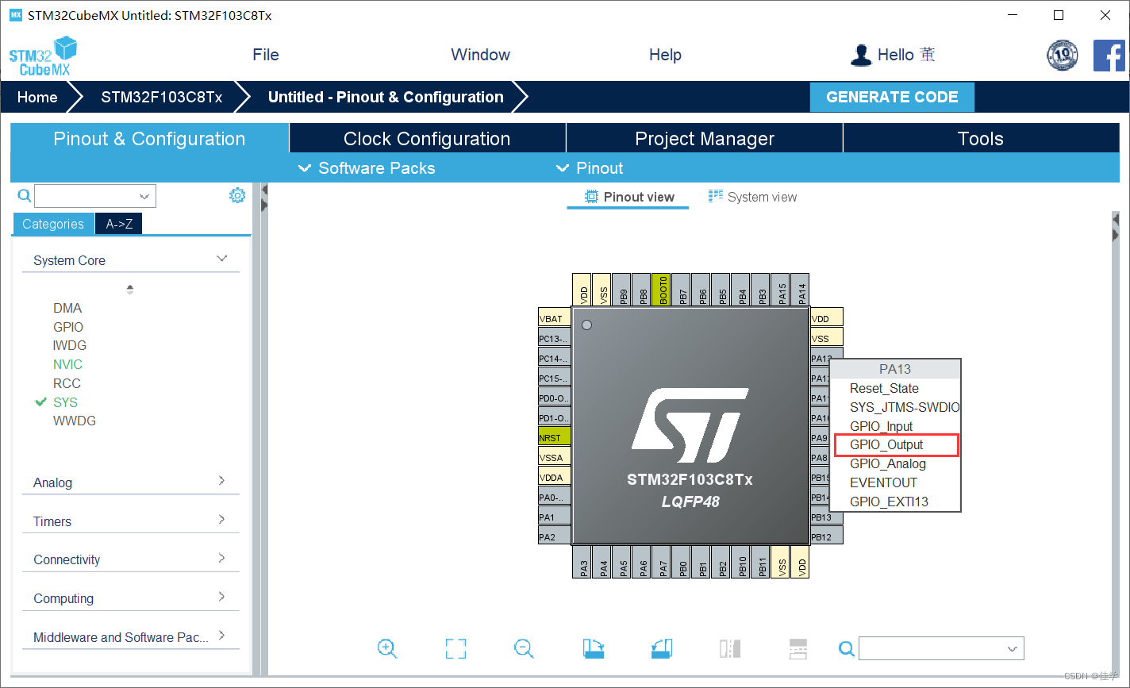This screenshot has width=1130, height=688.
Task: Collapse the System Core category
Action: (x=221, y=259)
